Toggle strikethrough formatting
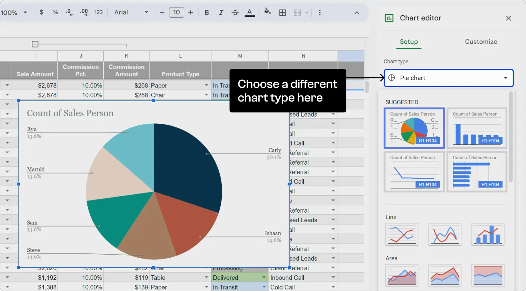 pos(235,13)
